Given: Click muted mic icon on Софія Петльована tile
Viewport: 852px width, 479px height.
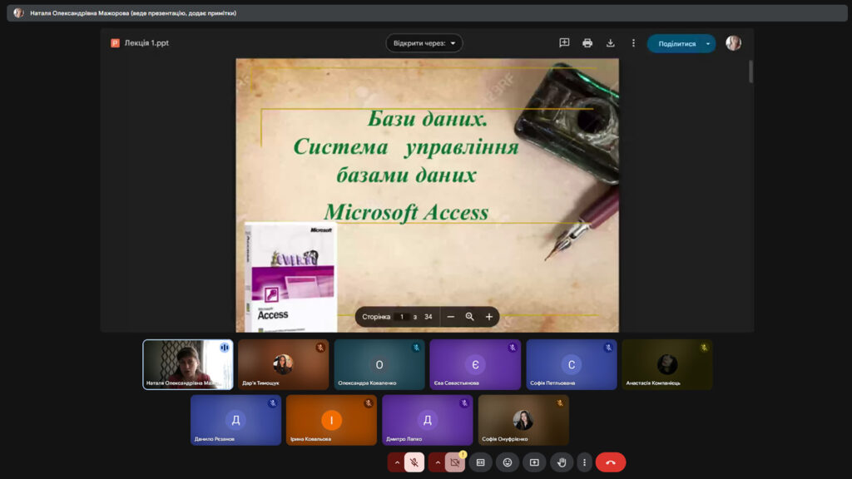Looking at the screenshot, I should pyautogui.click(x=608, y=348).
